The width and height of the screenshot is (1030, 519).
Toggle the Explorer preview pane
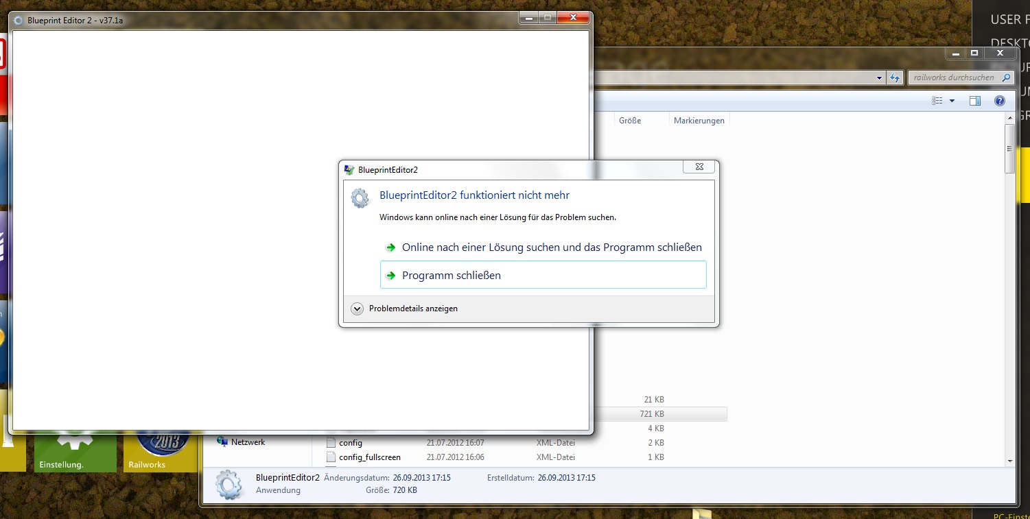click(975, 101)
